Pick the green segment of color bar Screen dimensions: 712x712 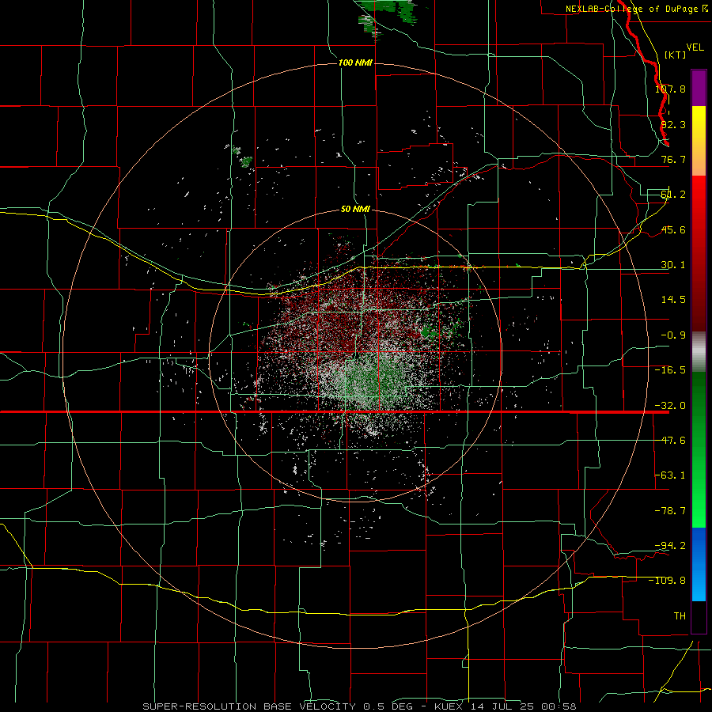(699, 449)
